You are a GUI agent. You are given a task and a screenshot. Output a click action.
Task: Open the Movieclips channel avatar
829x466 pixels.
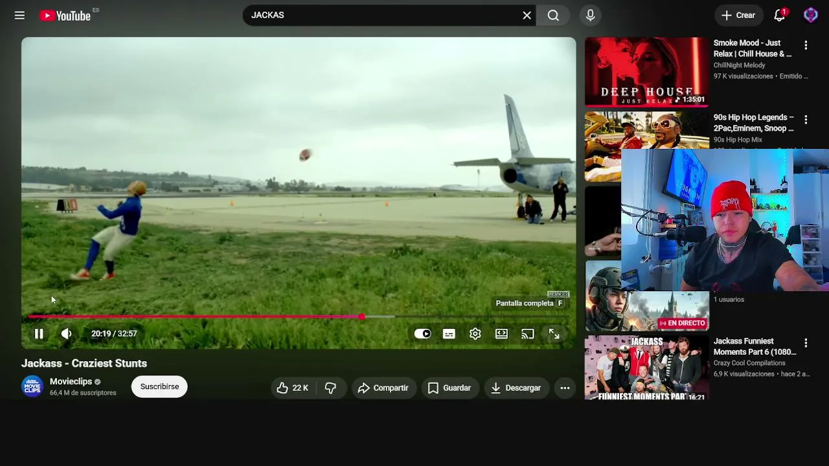click(x=32, y=386)
